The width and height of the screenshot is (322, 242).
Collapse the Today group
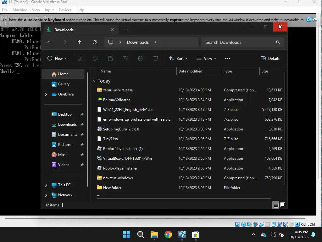tap(95, 81)
